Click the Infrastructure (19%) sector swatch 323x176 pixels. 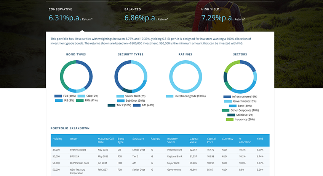pyautogui.click(x=227, y=97)
